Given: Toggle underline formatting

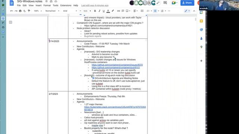Looking at the screenshot, I should (104, 11).
